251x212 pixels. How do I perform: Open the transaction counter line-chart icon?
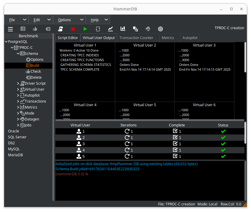click(110, 29)
